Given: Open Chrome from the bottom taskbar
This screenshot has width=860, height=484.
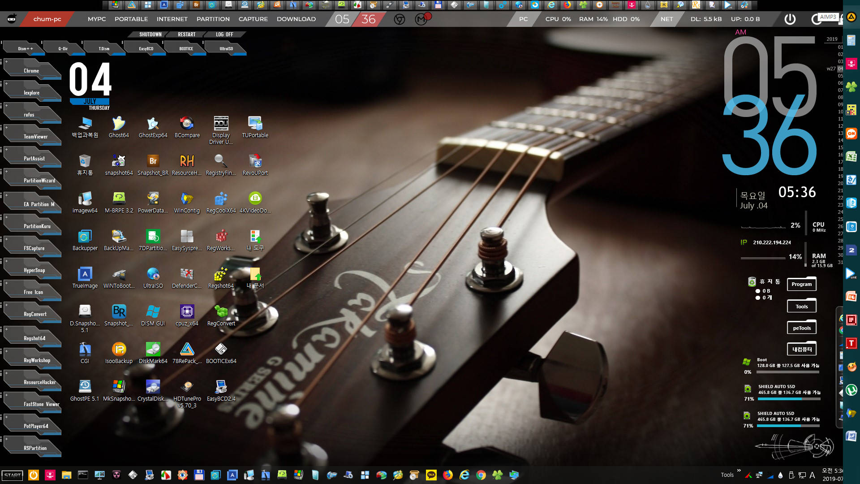Looking at the screenshot, I should pos(481,475).
